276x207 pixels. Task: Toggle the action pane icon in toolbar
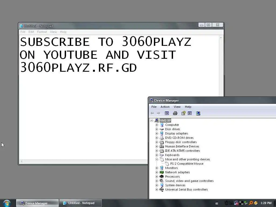tap(190, 113)
